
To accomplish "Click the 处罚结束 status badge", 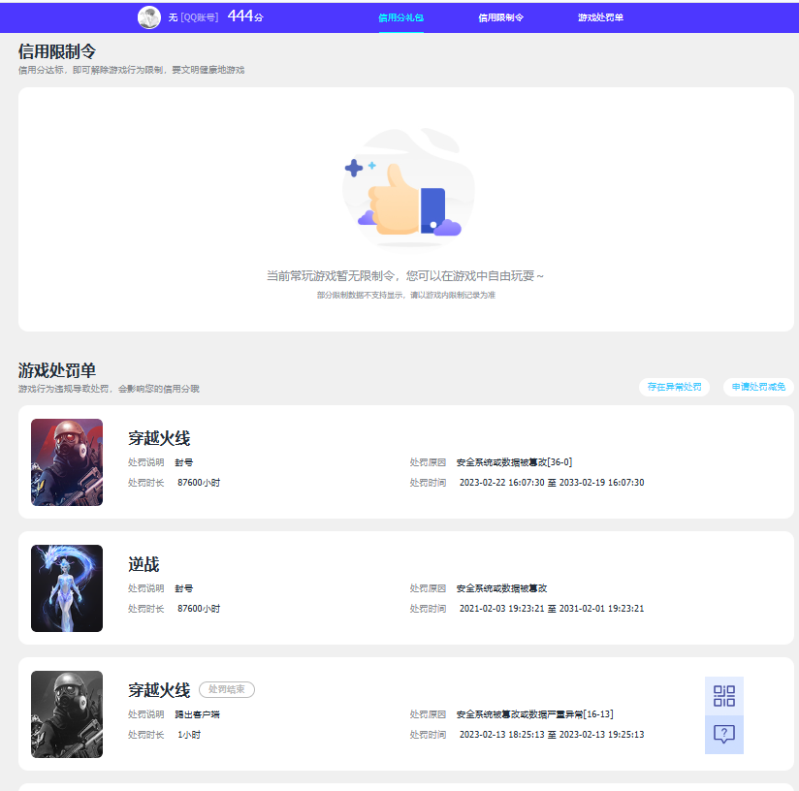I will [x=227, y=689].
